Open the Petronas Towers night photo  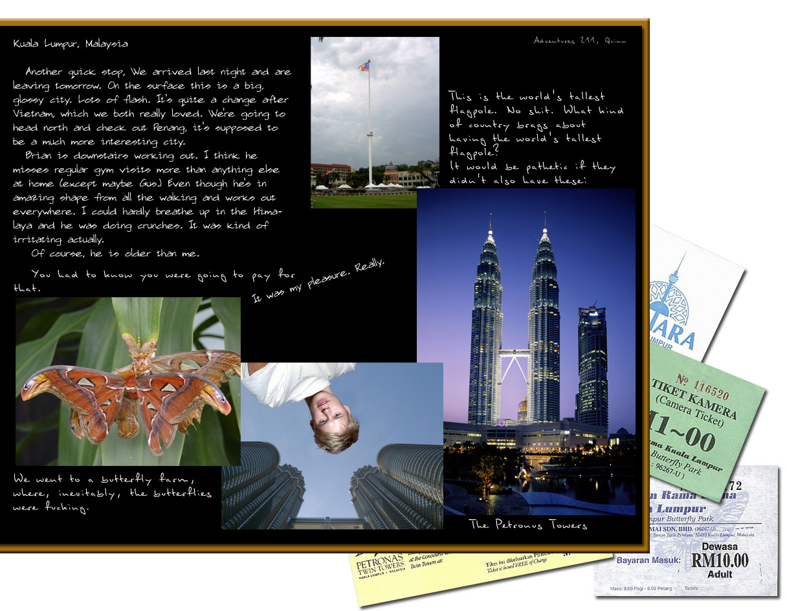point(526,351)
